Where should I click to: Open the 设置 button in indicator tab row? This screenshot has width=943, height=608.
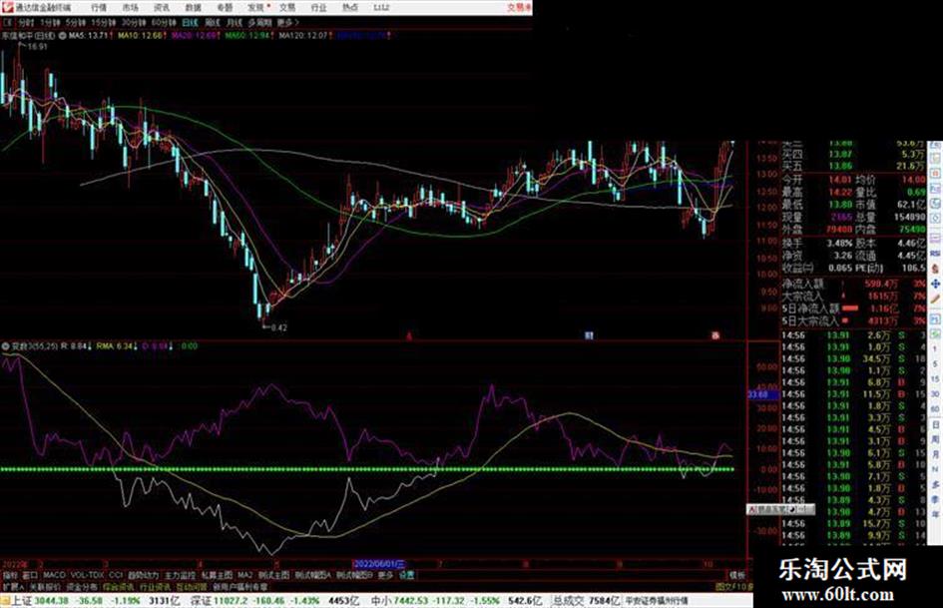[407, 575]
